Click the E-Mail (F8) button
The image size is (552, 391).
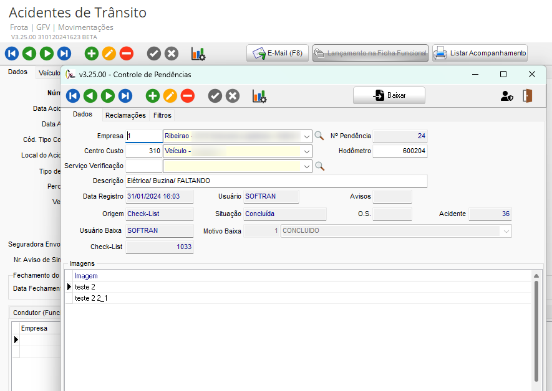pos(278,54)
